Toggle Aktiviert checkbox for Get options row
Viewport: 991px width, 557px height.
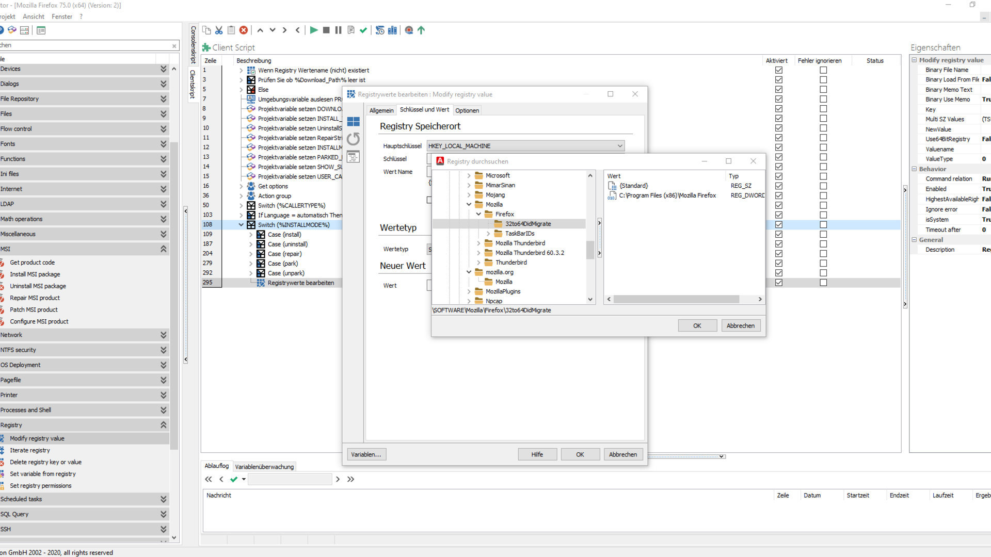pos(779,186)
